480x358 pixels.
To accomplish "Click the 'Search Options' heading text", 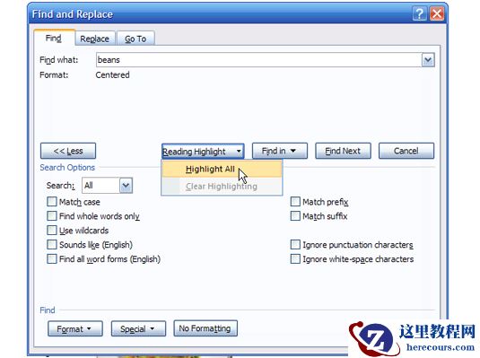I will point(67,168).
